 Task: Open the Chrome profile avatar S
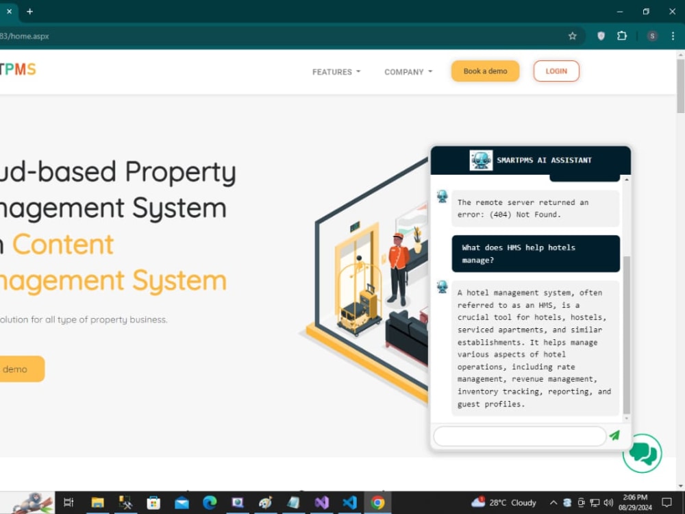[x=652, y=36]
